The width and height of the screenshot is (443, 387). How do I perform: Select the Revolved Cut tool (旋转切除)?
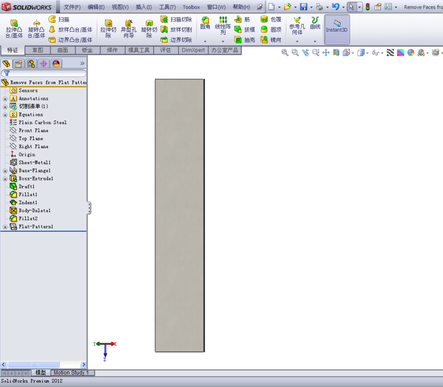click(149, 29)
